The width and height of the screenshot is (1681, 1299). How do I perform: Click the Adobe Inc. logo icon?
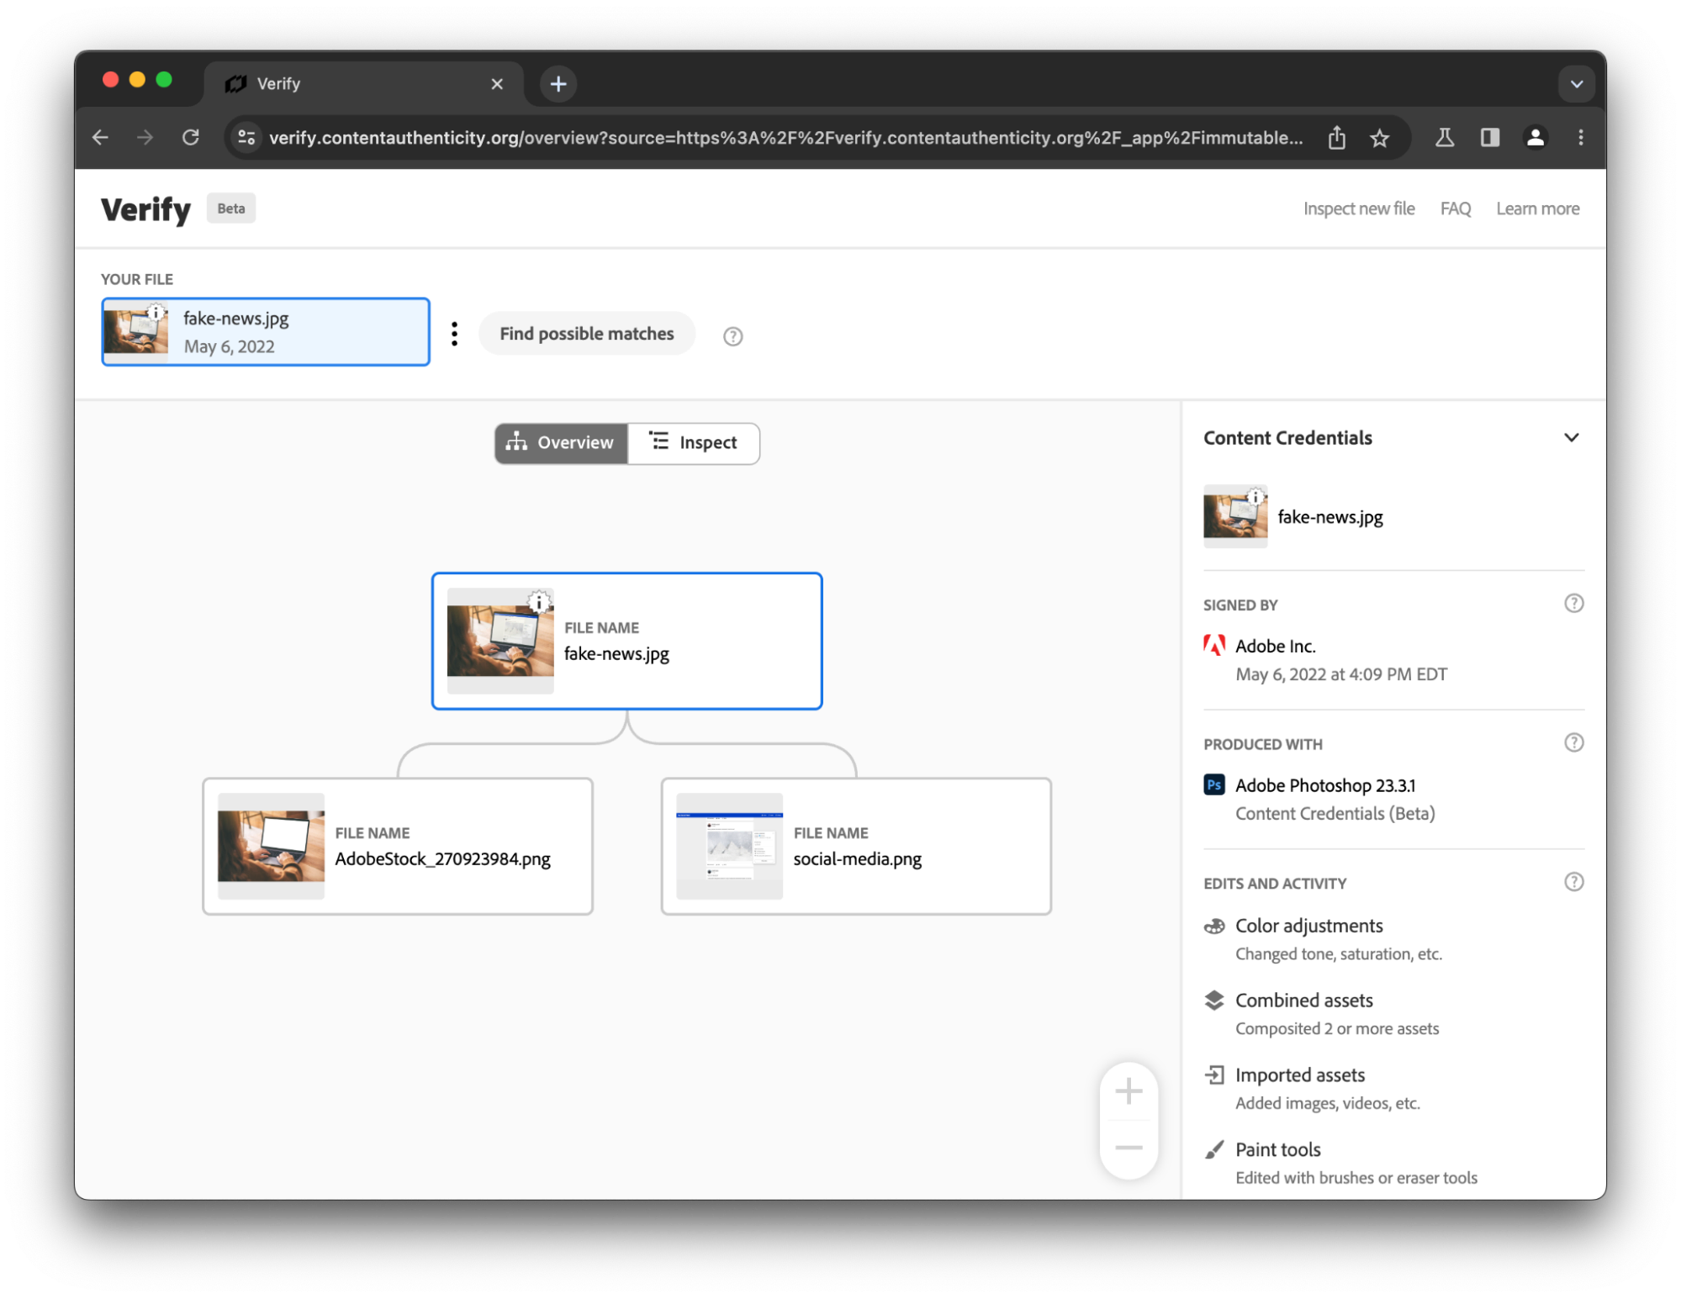1213,646
